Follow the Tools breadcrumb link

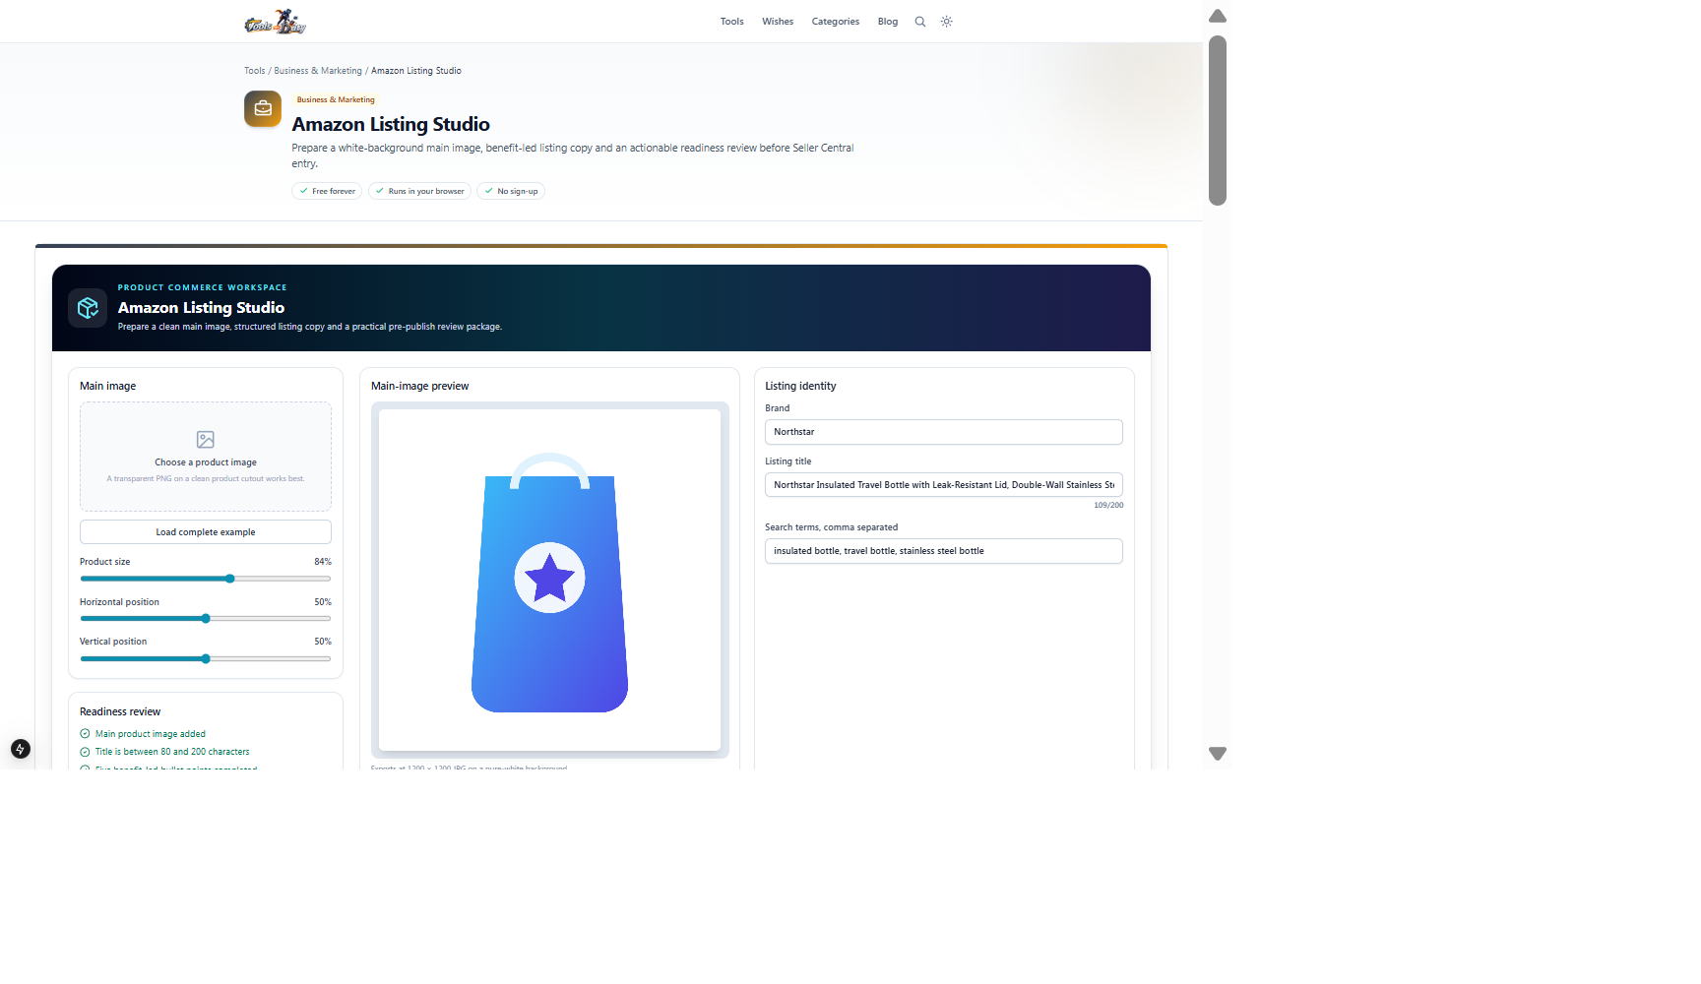[x=255, y=71]
